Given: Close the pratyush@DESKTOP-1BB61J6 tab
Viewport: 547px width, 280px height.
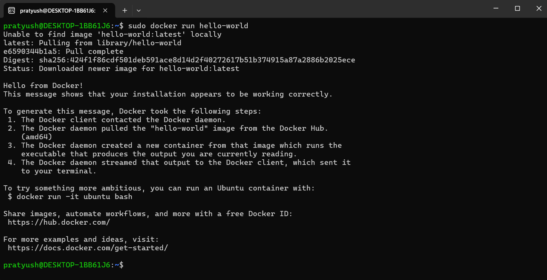Looking at the screenshot, I should (105, 10).
